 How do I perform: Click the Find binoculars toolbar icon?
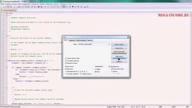point(39,7)
